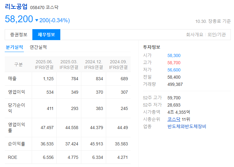This screenshot has height=167, width=234.
Task: Click the ROE value 6.334
Action: pos(98,157)
